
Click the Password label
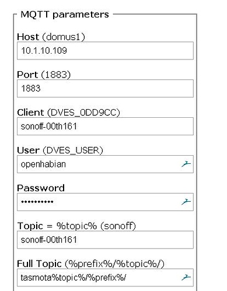41,188
